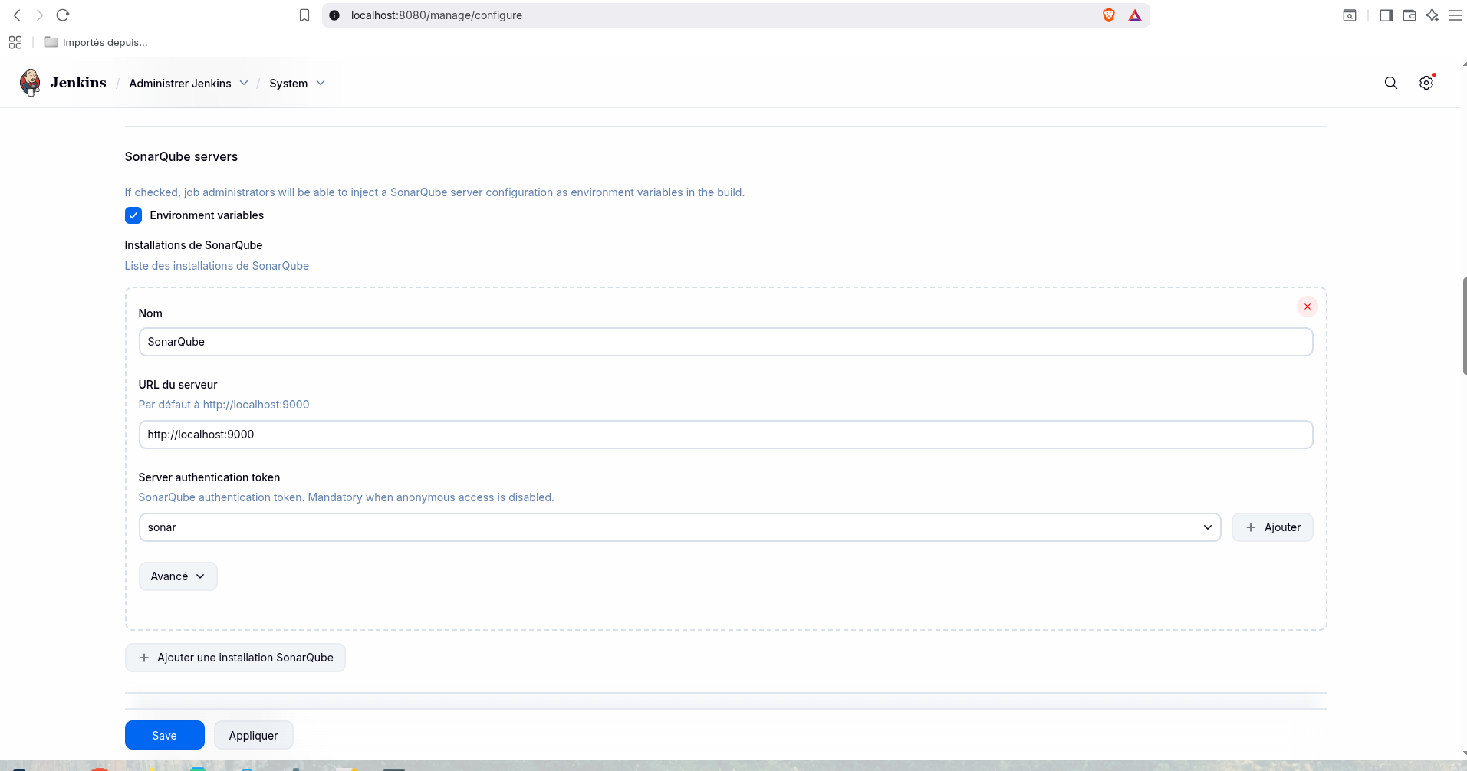Open the Jenkins search icon
This screenshot has width=1467, height=771.
point(1390,83)
